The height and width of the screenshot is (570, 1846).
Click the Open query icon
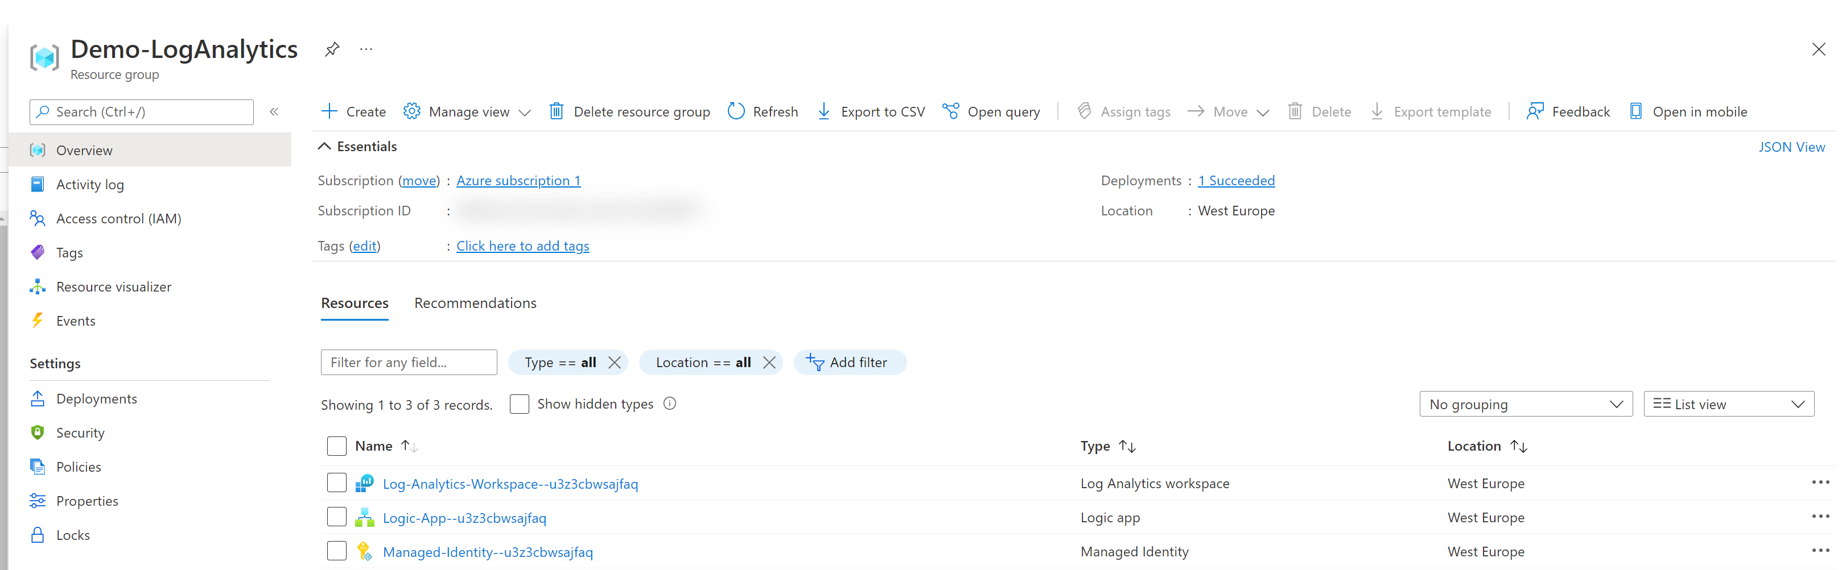[950, 111]
